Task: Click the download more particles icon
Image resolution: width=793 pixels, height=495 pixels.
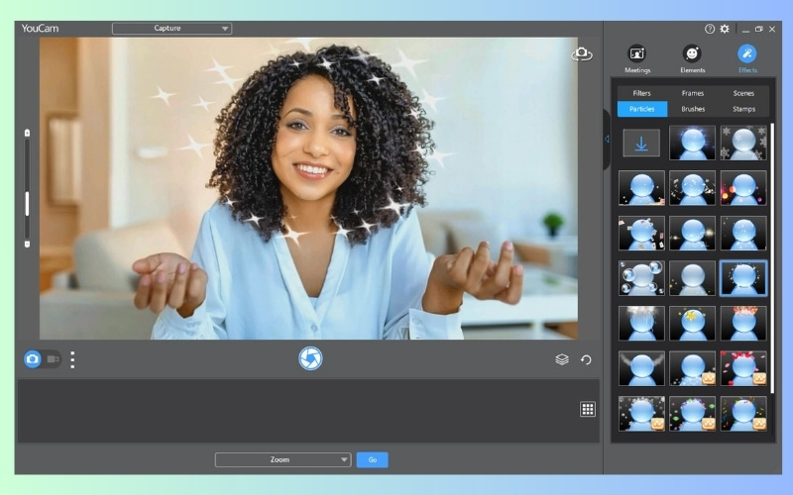Action: click(x=641, y=144)
